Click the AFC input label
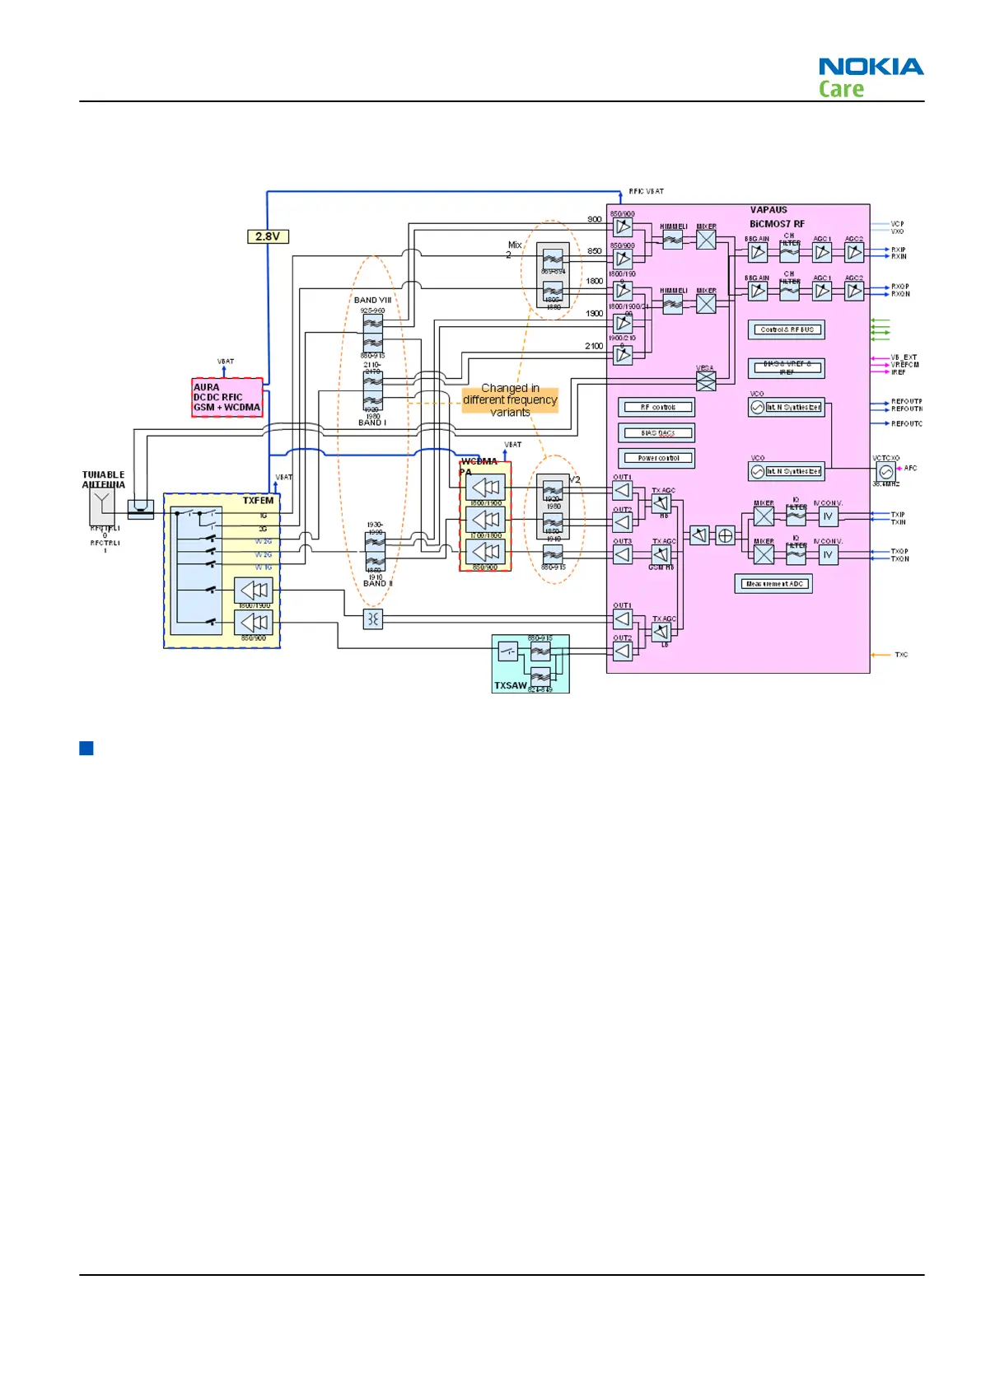This screenshot has height=1387, width=981. 910,468
